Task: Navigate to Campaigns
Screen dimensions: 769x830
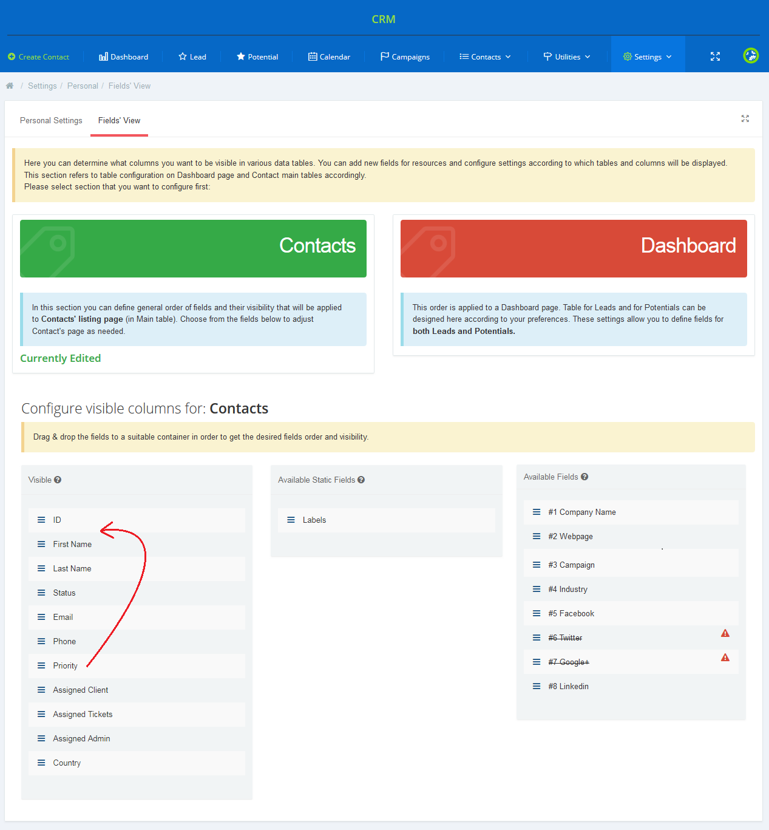Action: coord(405,56)
